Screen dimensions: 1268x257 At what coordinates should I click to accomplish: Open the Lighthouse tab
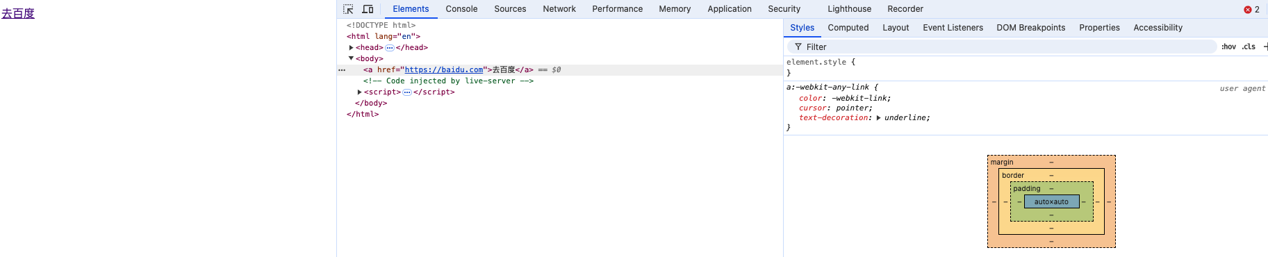point(849,9)
